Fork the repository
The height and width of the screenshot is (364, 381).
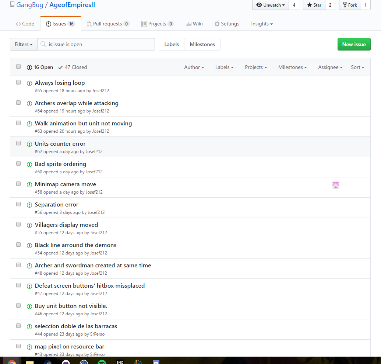coord(350,5)
